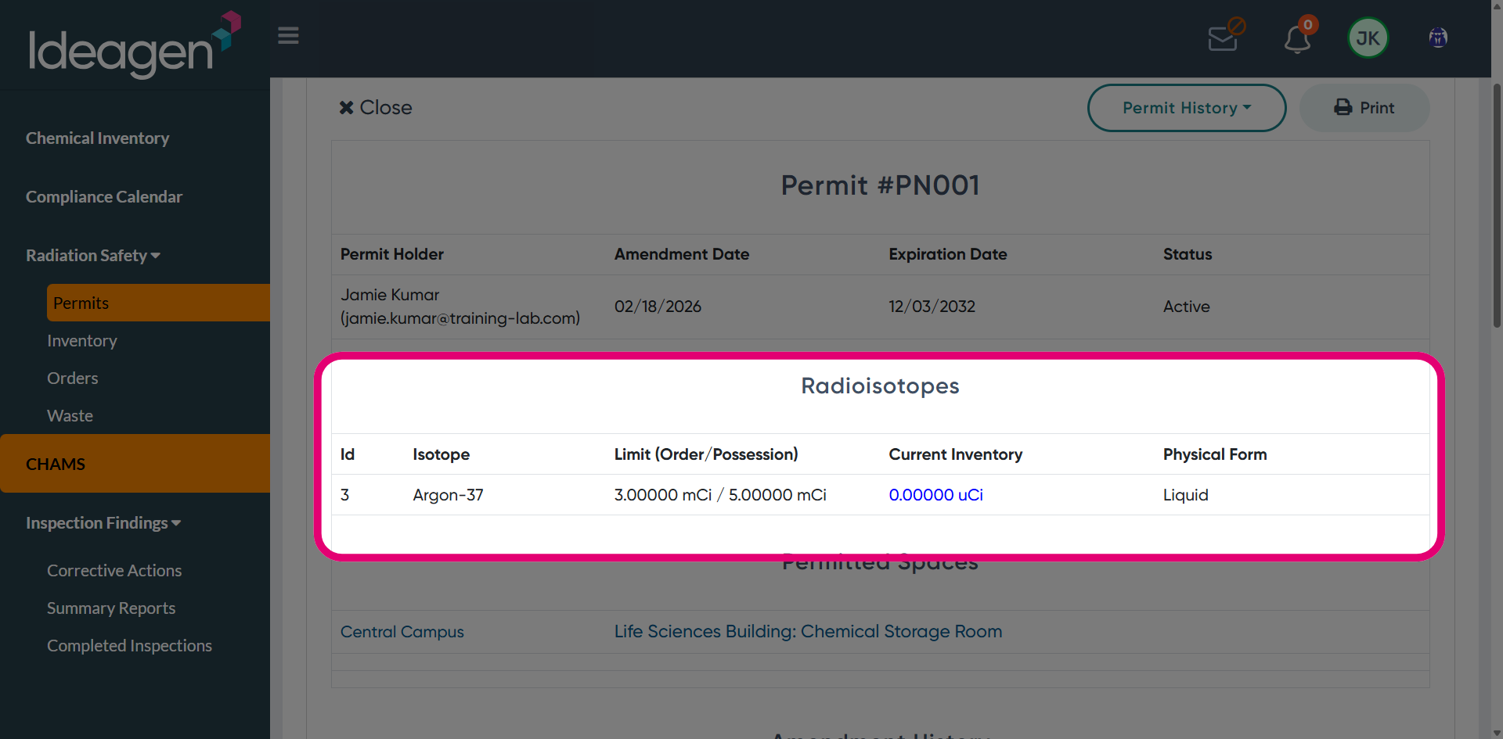Click the Expiration Date column header
This screenshot has width=1503, height=739.
click(x=947, y=254)
